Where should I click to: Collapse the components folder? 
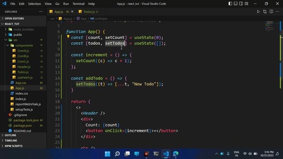click(x=23, y=45)
